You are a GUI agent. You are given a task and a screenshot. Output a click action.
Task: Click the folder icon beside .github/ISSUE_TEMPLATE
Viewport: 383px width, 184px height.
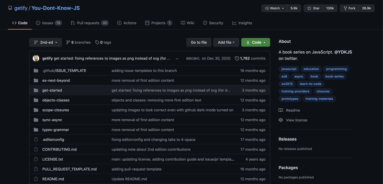pyautogui.click(x=36, y=70)
